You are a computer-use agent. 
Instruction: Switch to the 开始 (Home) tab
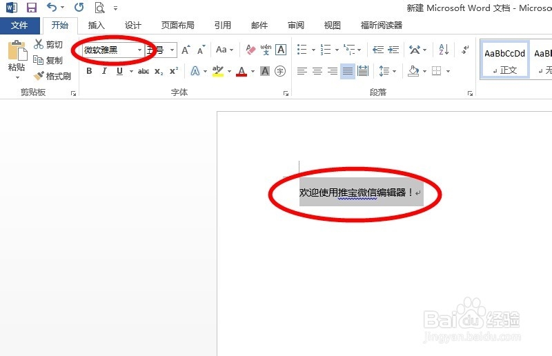click(60, 25)
